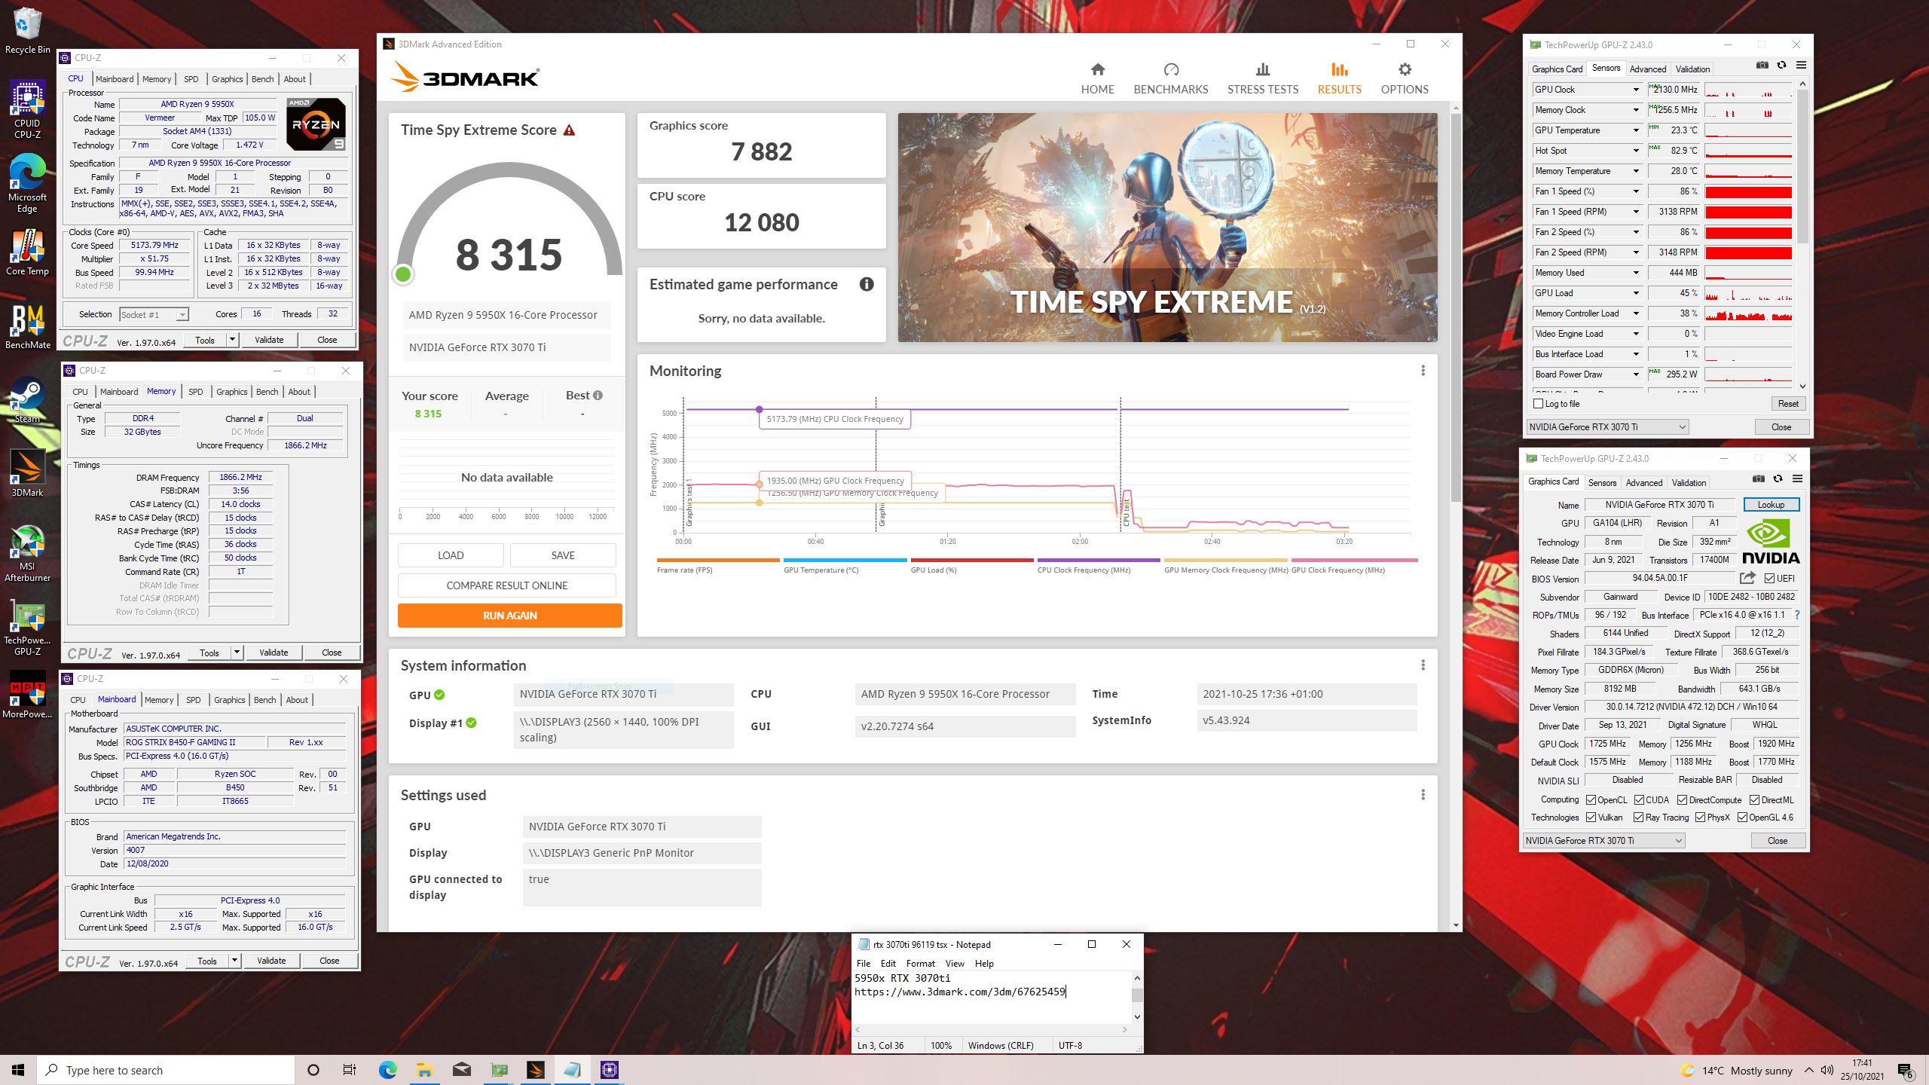Launch the MorePowerTool desktop icon
This screenshot has height=1085, width=1929.
point(27,694)
